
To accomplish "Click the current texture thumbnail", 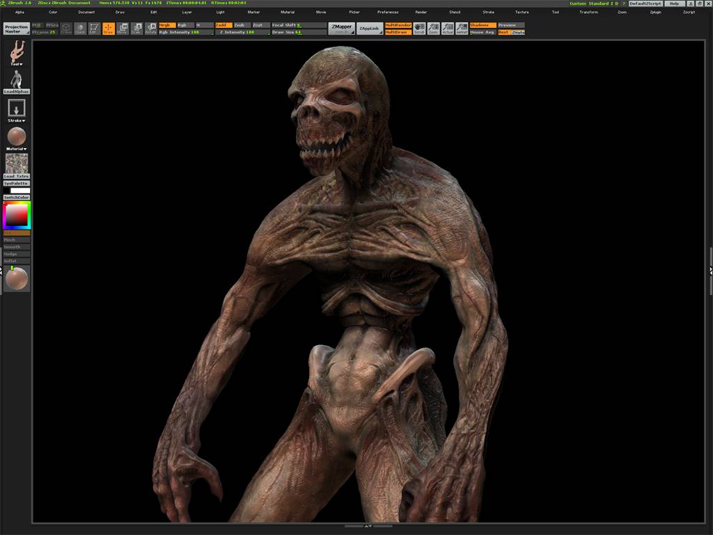I will (17, 163).
